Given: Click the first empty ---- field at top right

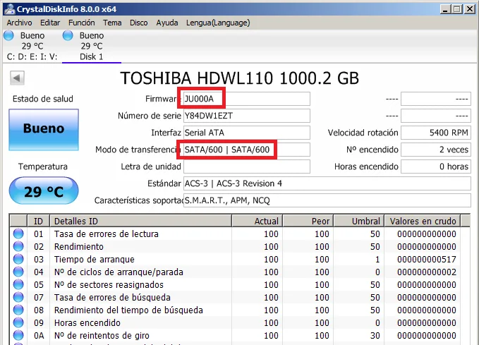Looking at the screenshot, I should click(436, 99).
